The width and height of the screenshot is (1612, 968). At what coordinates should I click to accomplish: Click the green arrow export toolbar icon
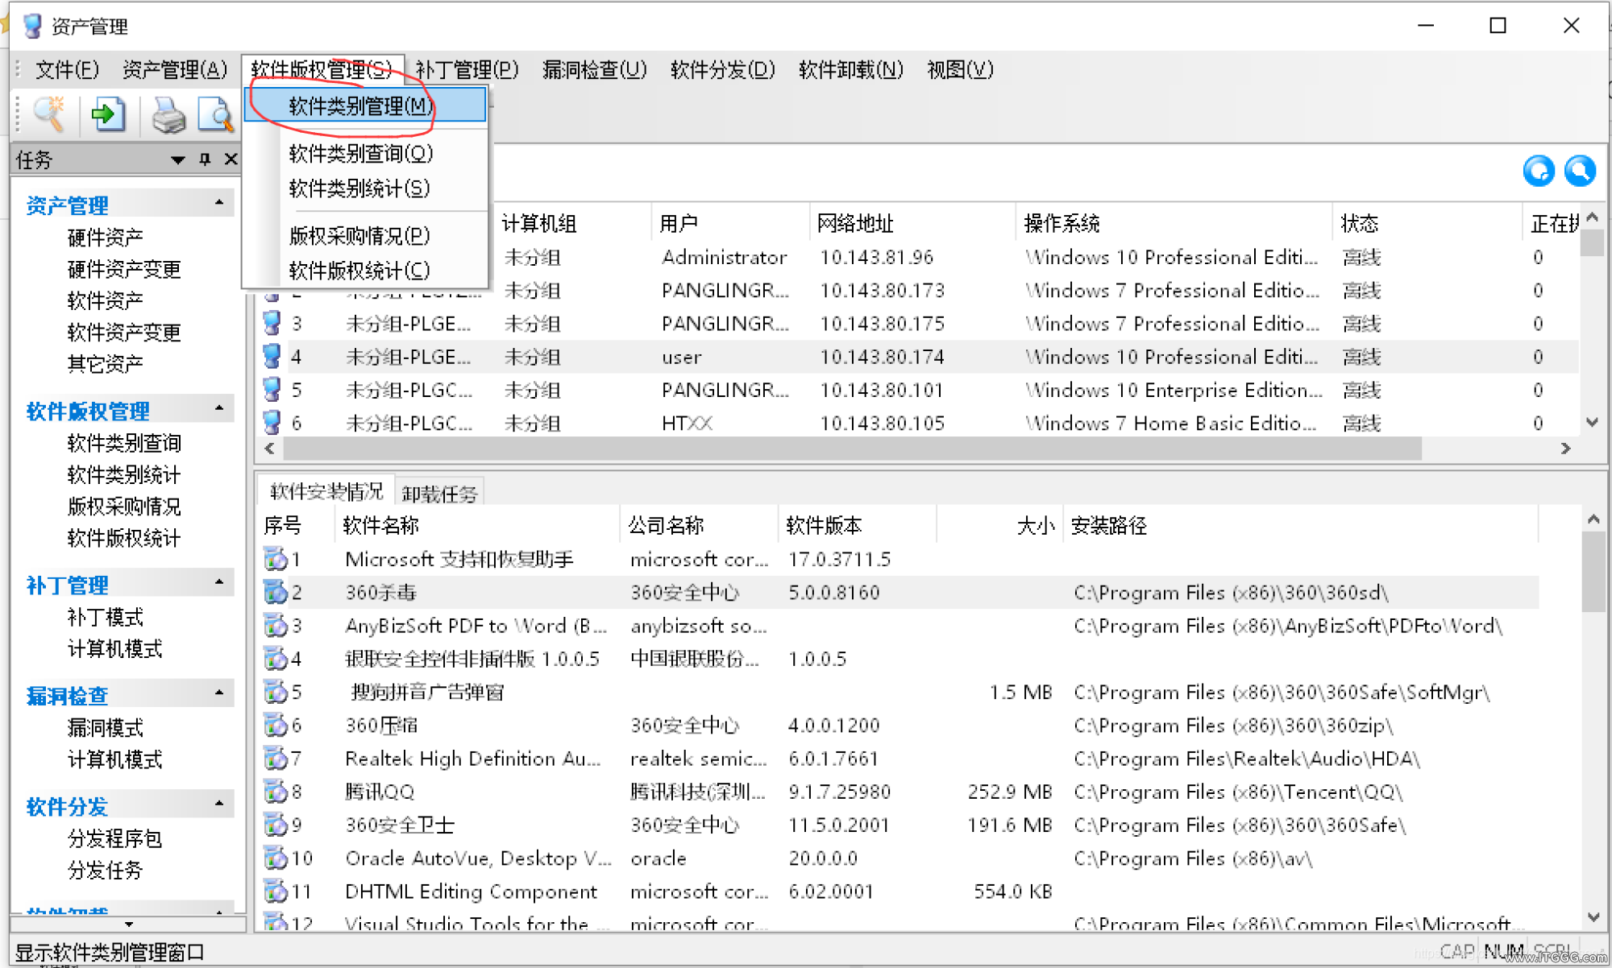point(108,114)
